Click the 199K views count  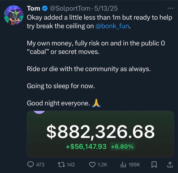[134, 165]
